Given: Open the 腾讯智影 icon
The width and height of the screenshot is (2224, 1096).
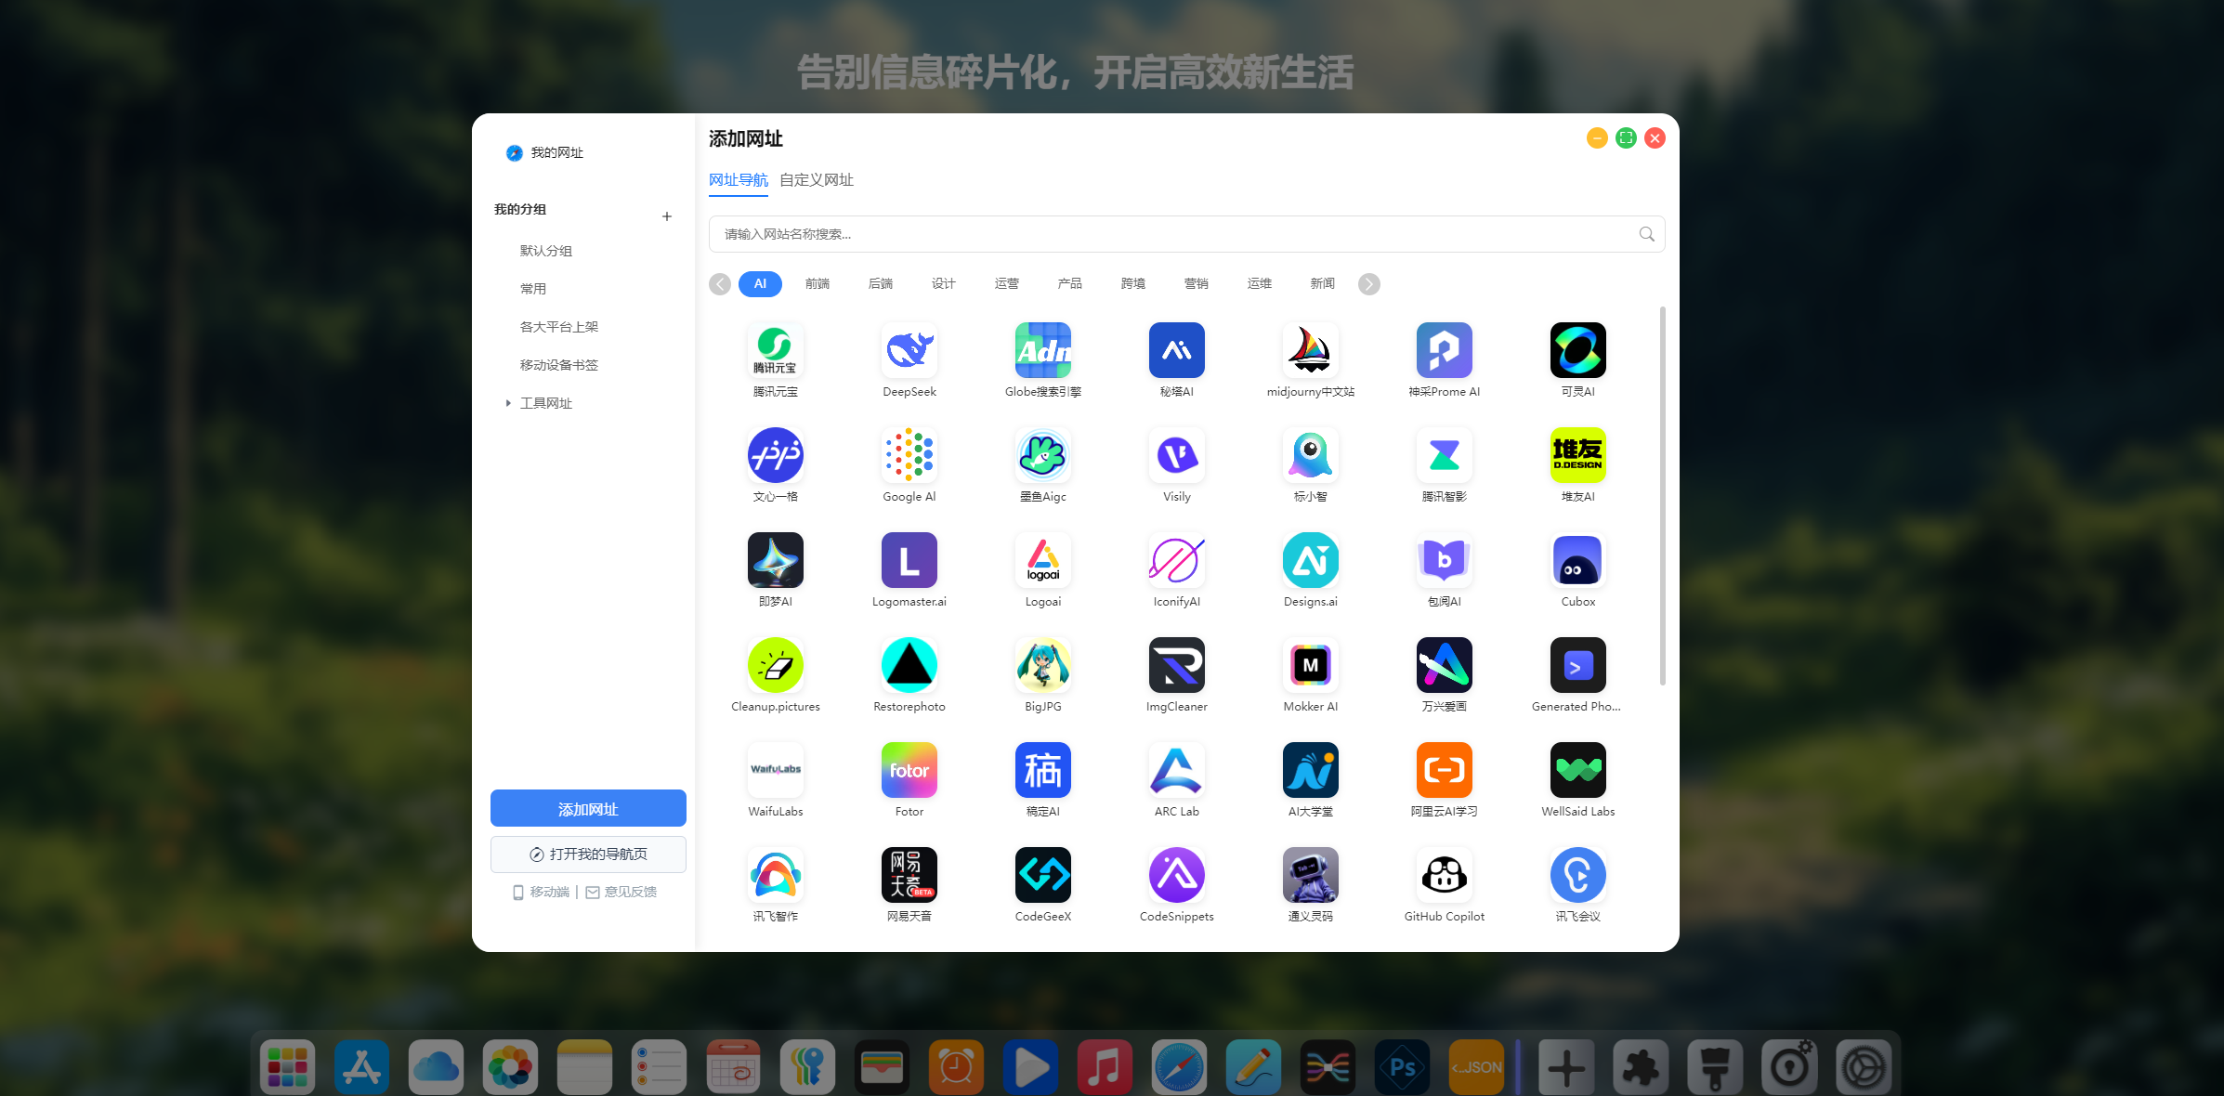Looking at the screenshot, I should coord(1444,455).
